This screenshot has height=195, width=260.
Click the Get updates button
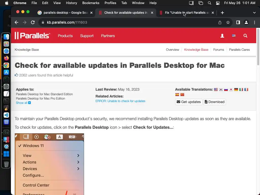pyautogui.click(x=189, y=102)
